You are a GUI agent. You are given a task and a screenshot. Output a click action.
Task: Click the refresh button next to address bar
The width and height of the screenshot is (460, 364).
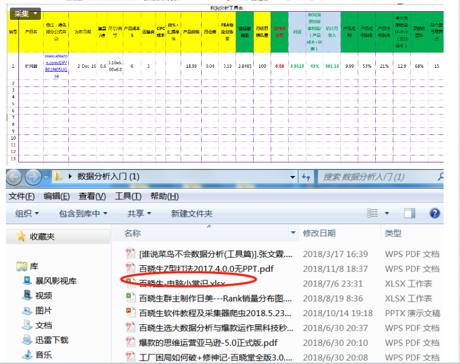(306, 177)
